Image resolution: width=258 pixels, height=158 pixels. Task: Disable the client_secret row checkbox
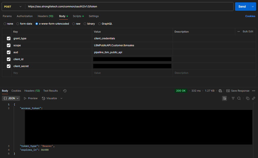click(x=9, y=66)
